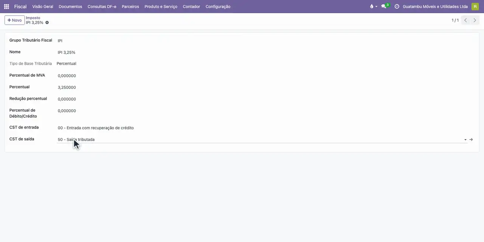Go to previous record arrow
484x242 pixels.
pyautogui.click(x=466, y=20)
